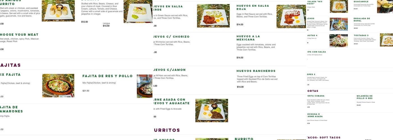The width and height of the screenshot is (393, 140).
Task: Select the Huevos C/ Chorizo title
Action: coord(171,37)
